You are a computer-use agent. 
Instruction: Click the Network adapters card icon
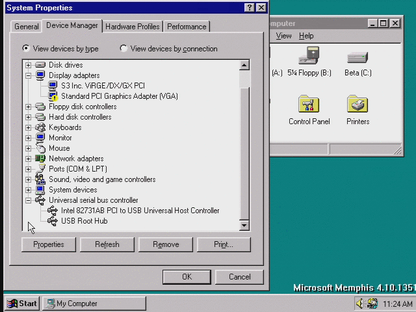coord(40,159)
